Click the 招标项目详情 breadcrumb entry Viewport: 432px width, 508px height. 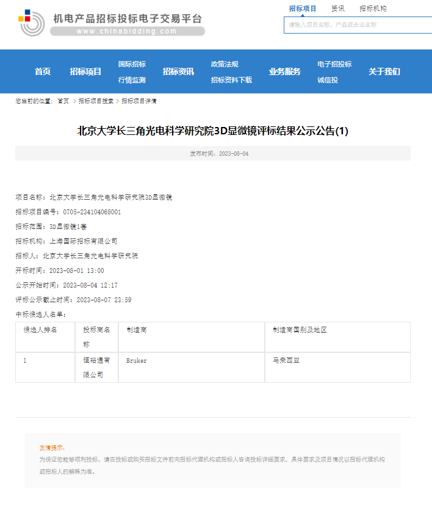(139, 101)
